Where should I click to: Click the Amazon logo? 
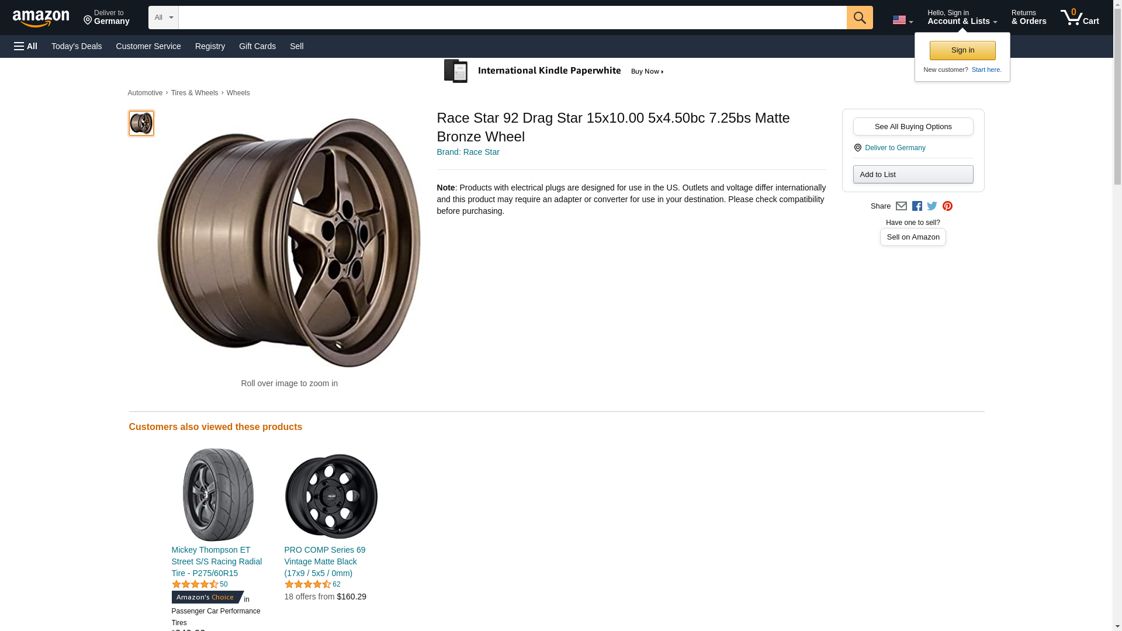(41, 18)
